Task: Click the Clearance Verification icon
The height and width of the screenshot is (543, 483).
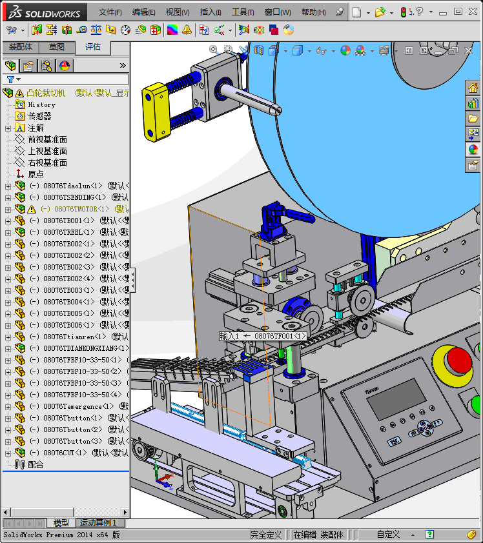Action: click(52, 30)
